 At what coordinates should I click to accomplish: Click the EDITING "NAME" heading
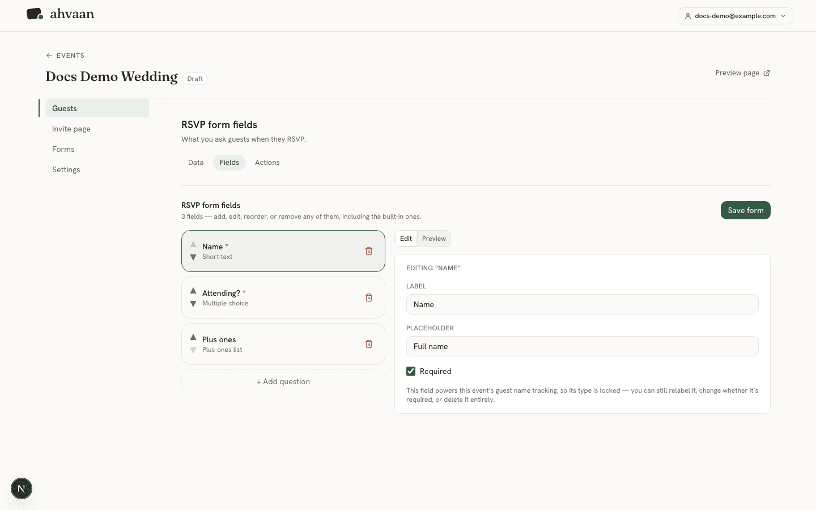point(433,268)
